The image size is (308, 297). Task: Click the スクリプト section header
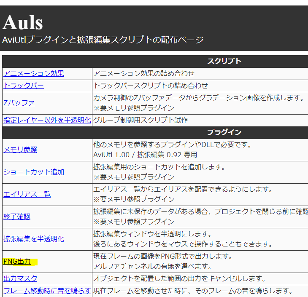[224, 62]
